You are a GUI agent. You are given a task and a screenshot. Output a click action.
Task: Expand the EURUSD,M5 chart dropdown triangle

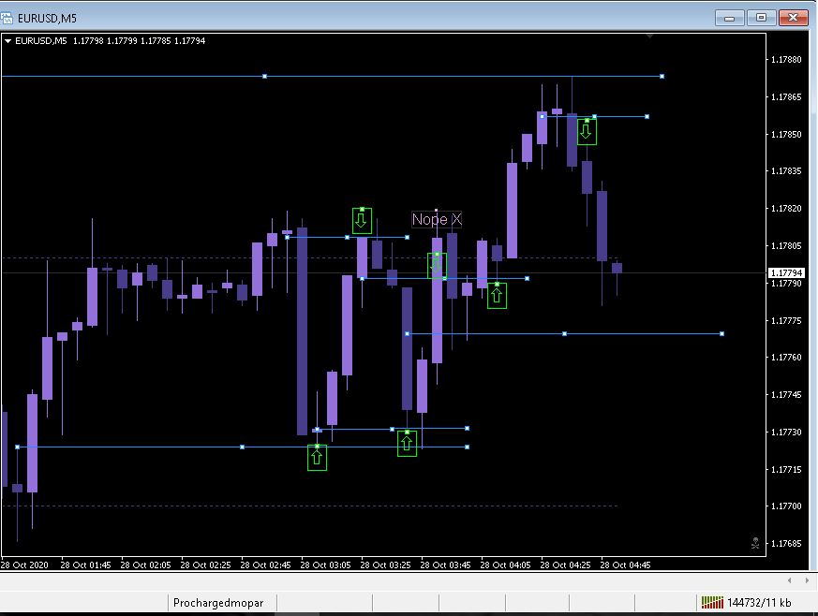click(7, 40)
